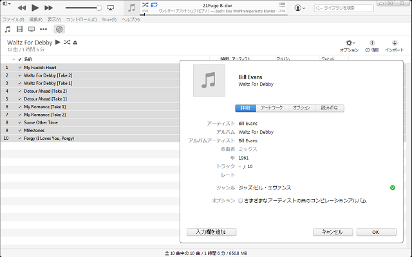Uncheck track Detour Ahead [Take 2]

tap(20, 91)
